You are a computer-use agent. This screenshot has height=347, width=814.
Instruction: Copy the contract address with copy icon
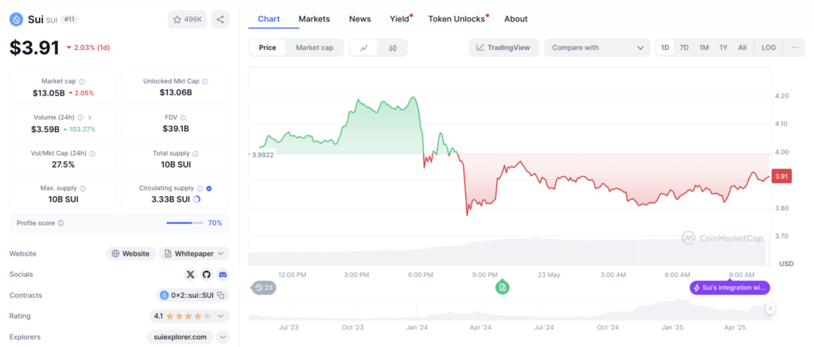pyautogui.click(x=221, y=295)
